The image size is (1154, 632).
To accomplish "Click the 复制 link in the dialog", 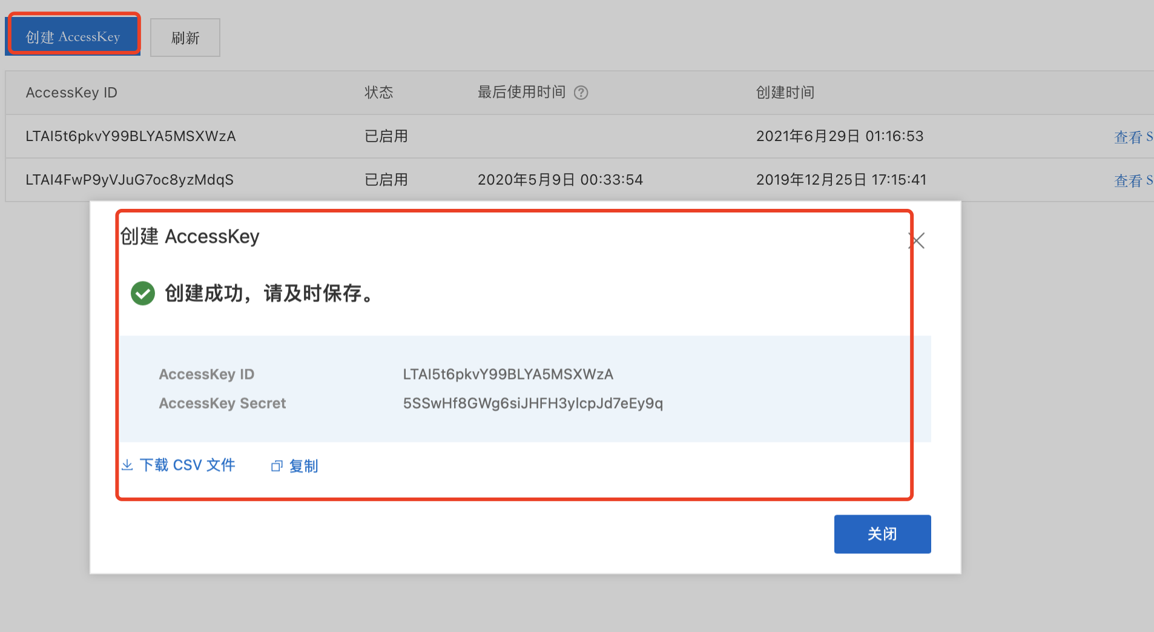I will pyautogui.click(x=303, y=466).
